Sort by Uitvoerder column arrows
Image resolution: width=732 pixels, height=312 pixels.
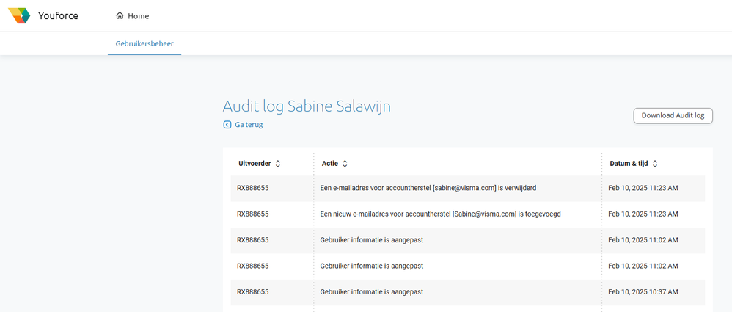pos(278,163)
